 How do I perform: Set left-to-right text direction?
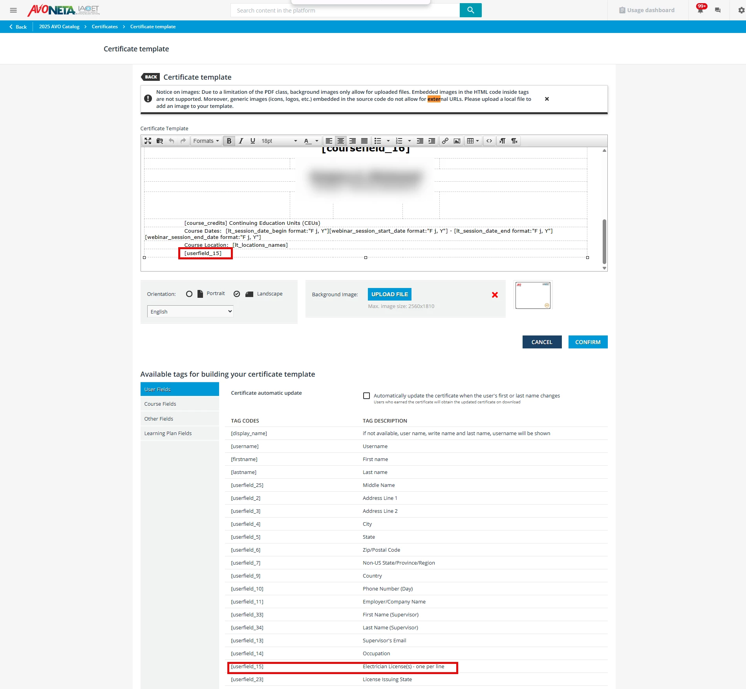pyautogui.click(x=503, y=141)
